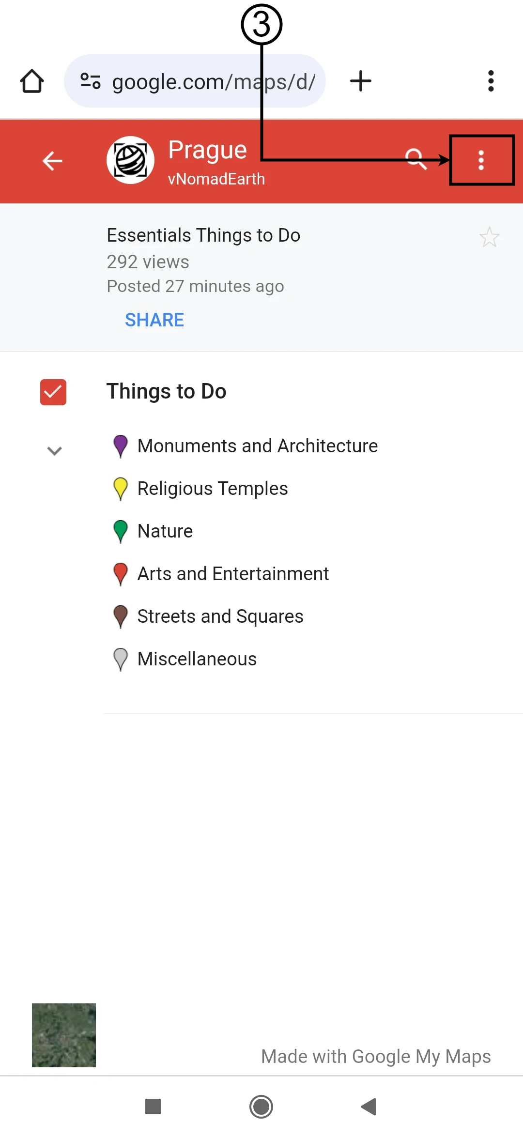Search the Prague map
This screenshot has width=523, height=1138.
click(415, 159)
